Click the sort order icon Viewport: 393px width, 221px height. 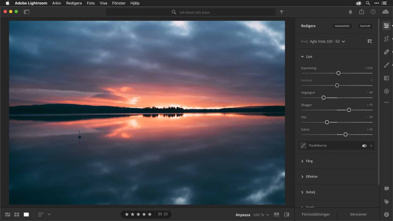click(x=41, y=214)
